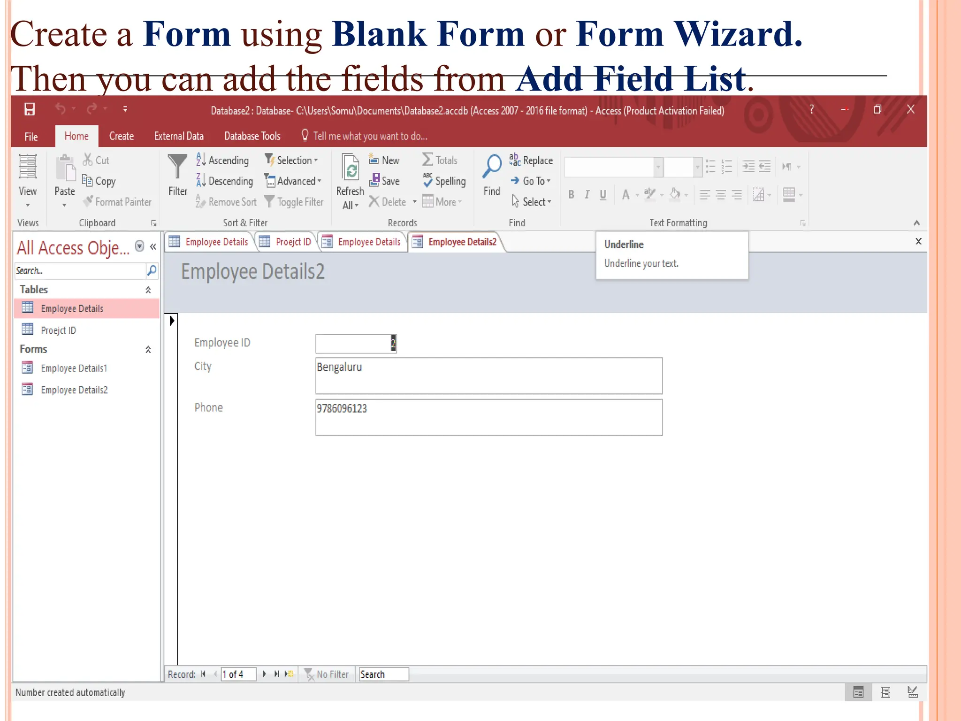This screenshot has height=721, width=961.
Task: Go to first record
Action: pos(203,674)
